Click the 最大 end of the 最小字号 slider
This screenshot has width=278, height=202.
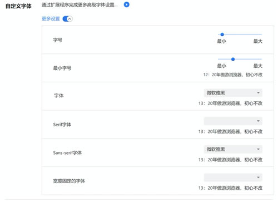(258, 66)
